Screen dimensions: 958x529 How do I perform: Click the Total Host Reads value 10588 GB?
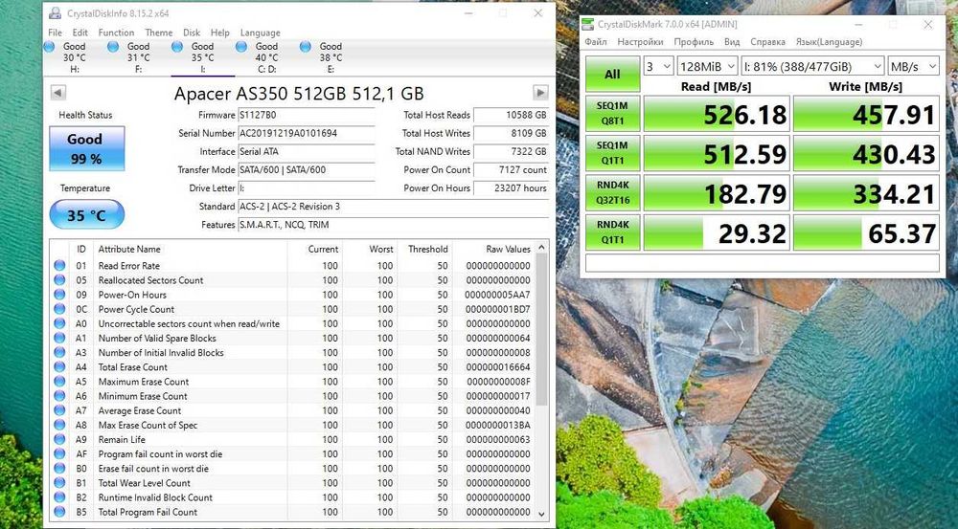coord(511,115)
